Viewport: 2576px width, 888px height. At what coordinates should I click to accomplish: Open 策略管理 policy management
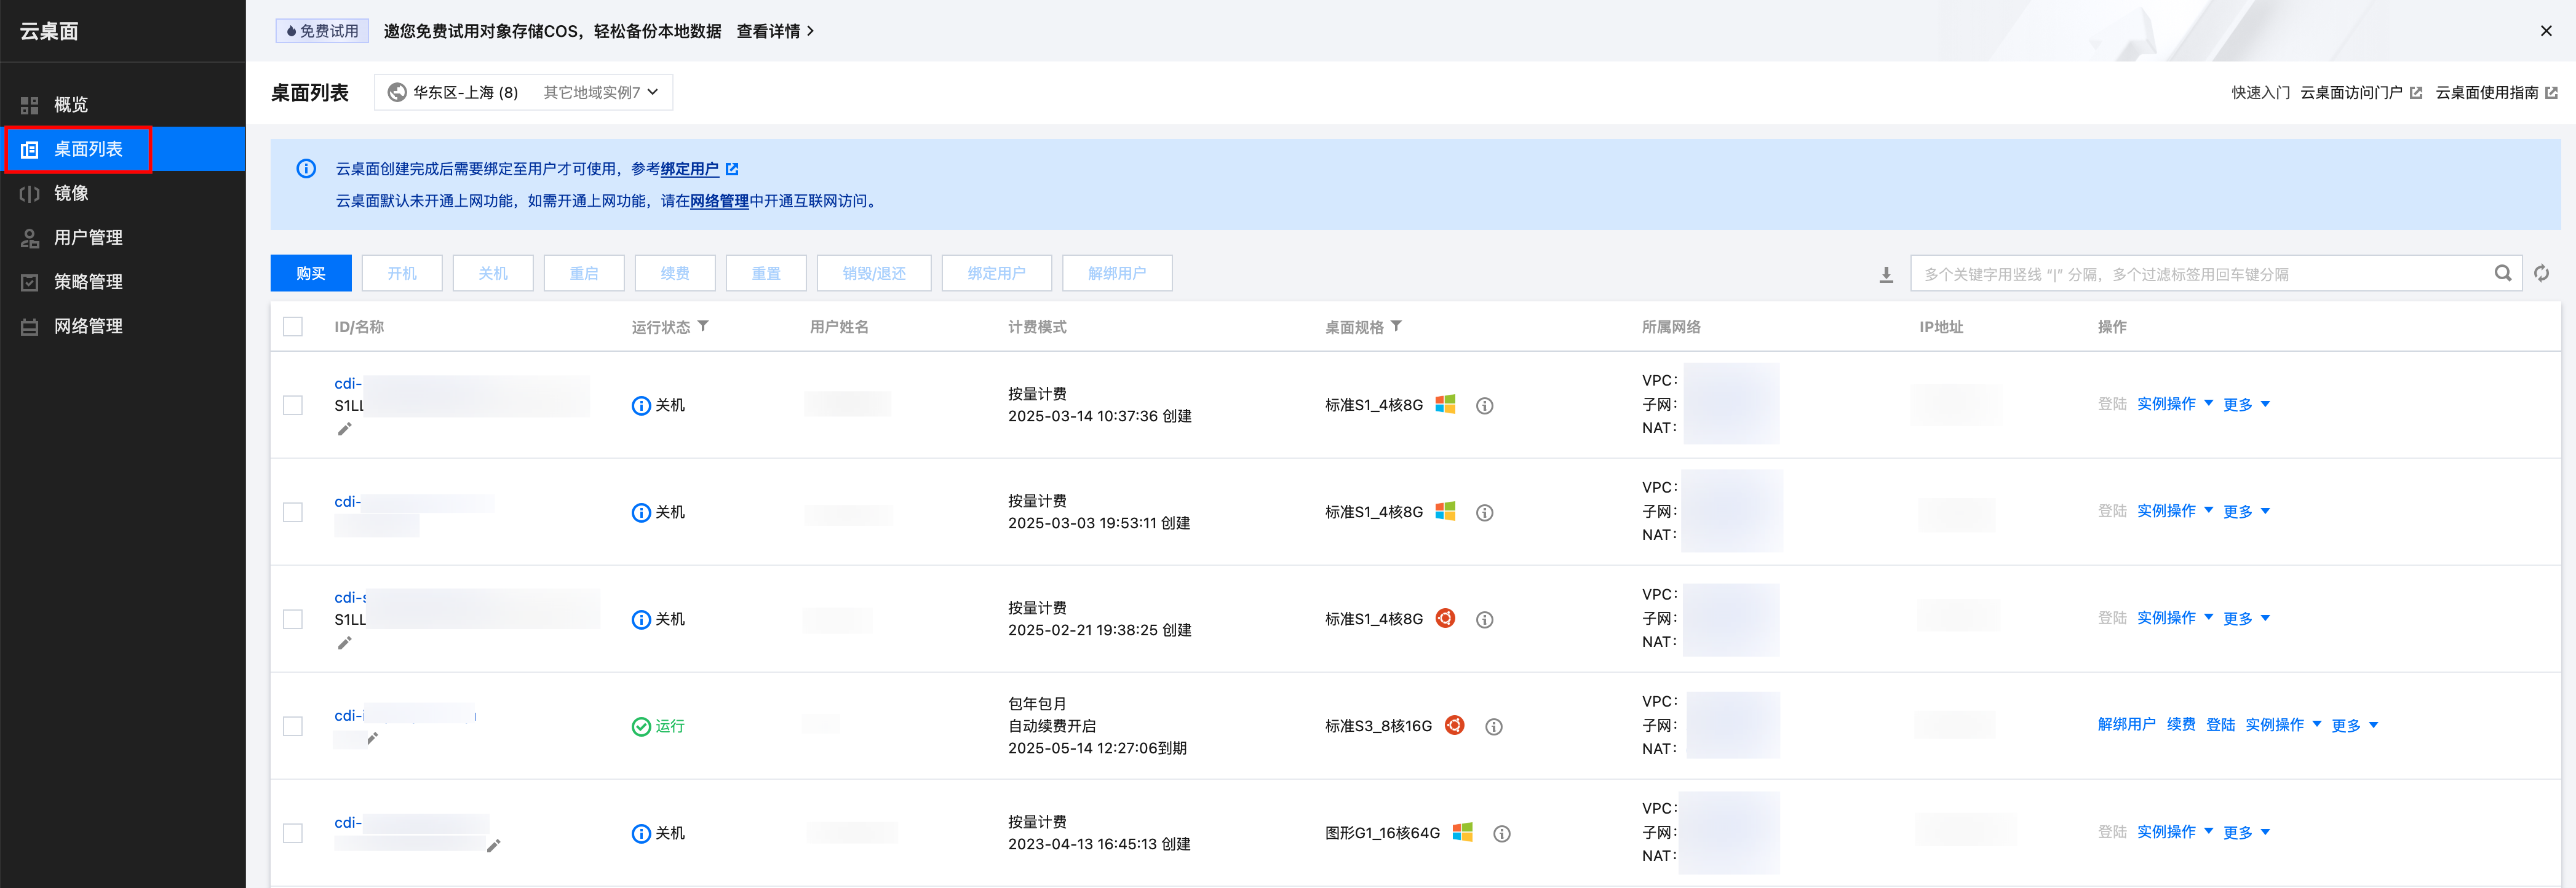(88, 282)
